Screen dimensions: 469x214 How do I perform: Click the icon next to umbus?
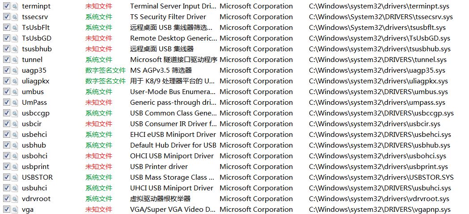[x=15, y=92]
